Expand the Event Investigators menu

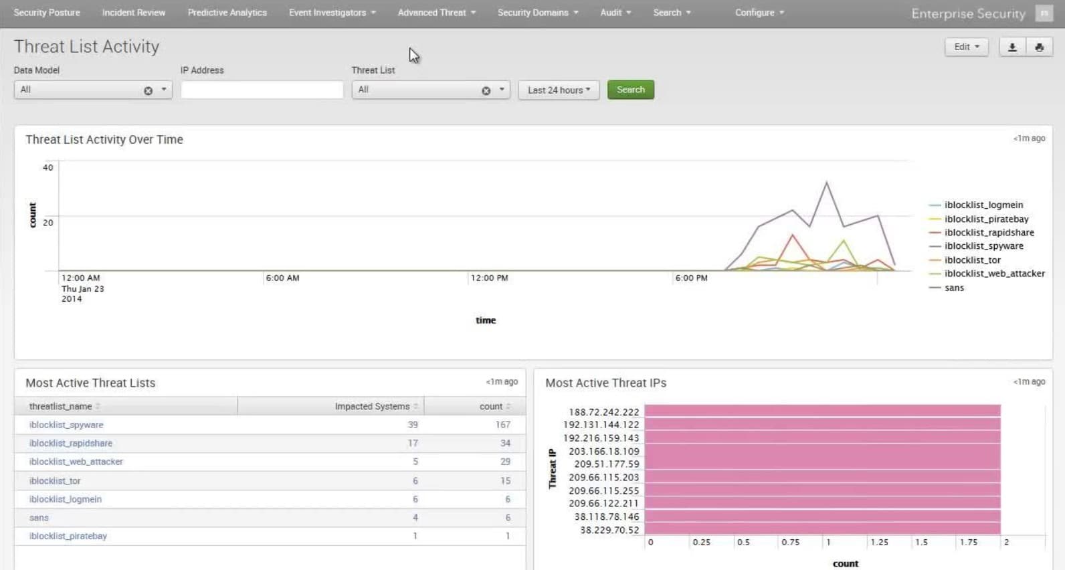pyautogui.click(x=332, y=13)
